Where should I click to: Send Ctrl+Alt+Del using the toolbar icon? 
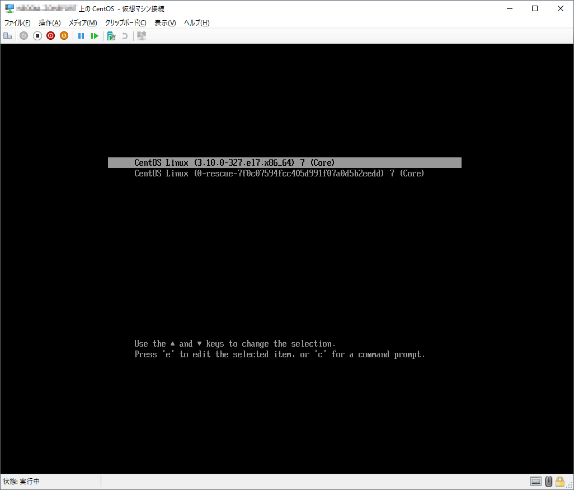(x=8, y=36)
